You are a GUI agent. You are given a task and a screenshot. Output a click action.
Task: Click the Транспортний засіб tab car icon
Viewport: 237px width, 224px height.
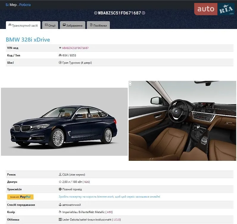[10, 25]
